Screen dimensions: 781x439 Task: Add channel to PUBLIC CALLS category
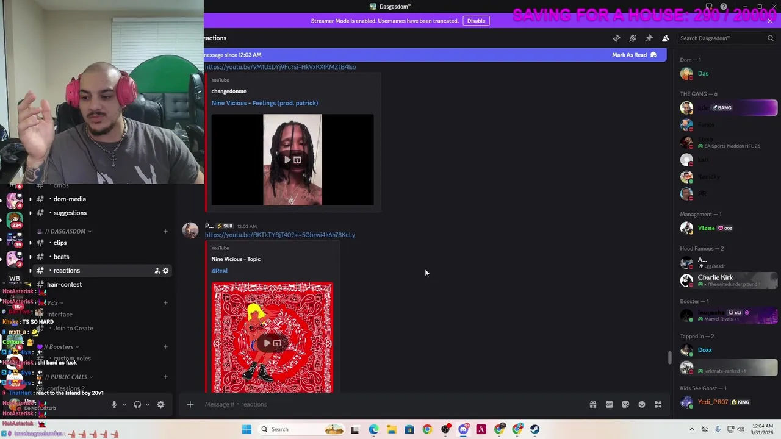pyautogui.click(x=165, y=377)
